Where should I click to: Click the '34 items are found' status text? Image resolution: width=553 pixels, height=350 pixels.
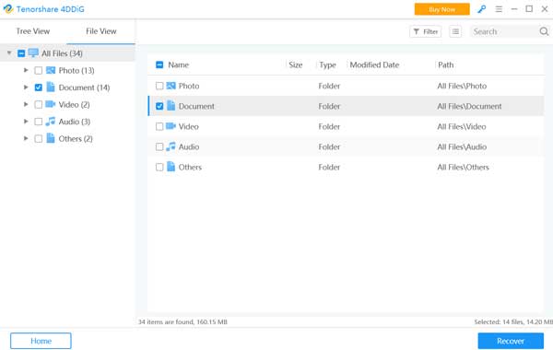(182, 321)
